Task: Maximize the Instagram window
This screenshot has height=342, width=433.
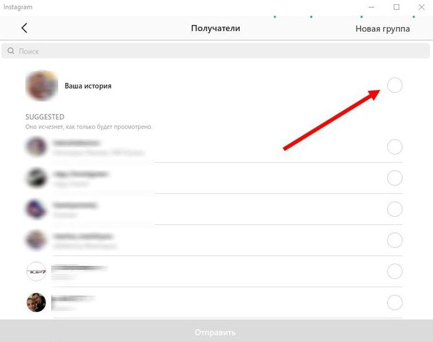Action: 396,7
